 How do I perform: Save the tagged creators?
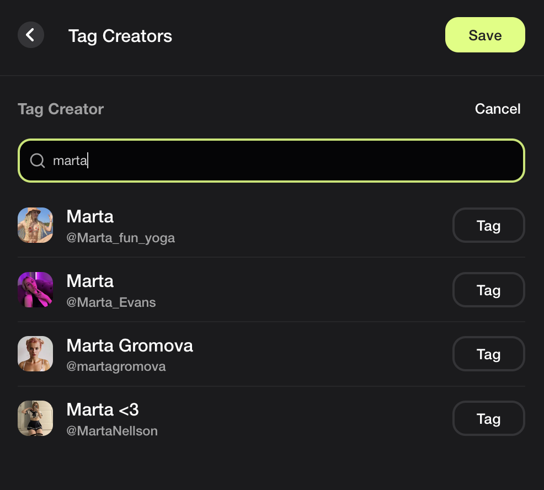(x=484, y=35)
